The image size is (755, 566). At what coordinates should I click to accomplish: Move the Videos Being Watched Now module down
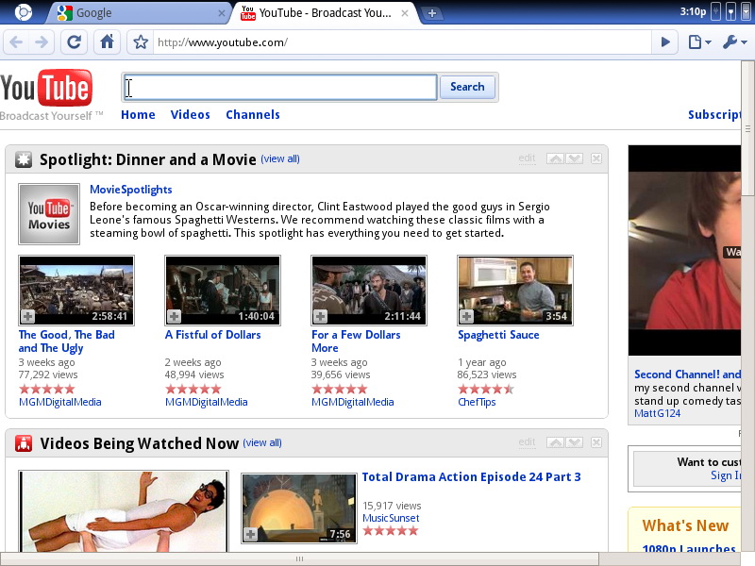(x=574, y=442)
